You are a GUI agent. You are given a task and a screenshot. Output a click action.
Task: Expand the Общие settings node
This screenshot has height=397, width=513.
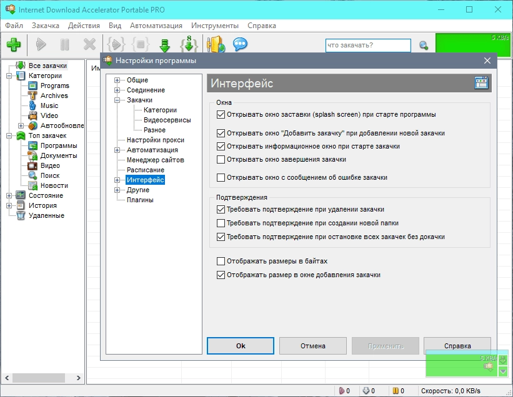tap(117, 80)
